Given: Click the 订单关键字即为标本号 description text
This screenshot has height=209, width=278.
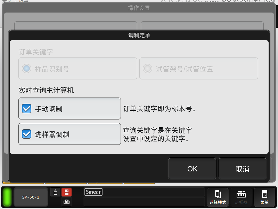Looking at the screenshot, I should click(160, 109).
